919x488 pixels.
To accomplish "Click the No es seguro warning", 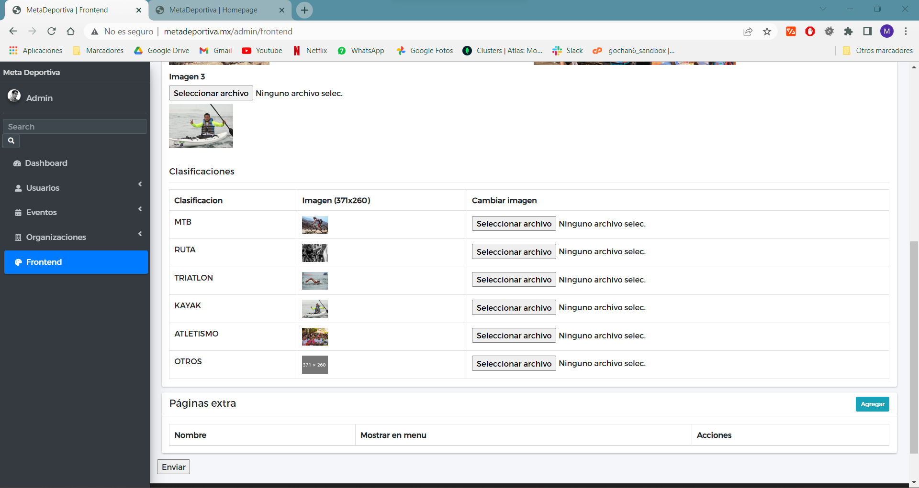I will click(x=122, y=32).
